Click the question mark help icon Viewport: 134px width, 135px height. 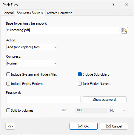pos(113,4)
